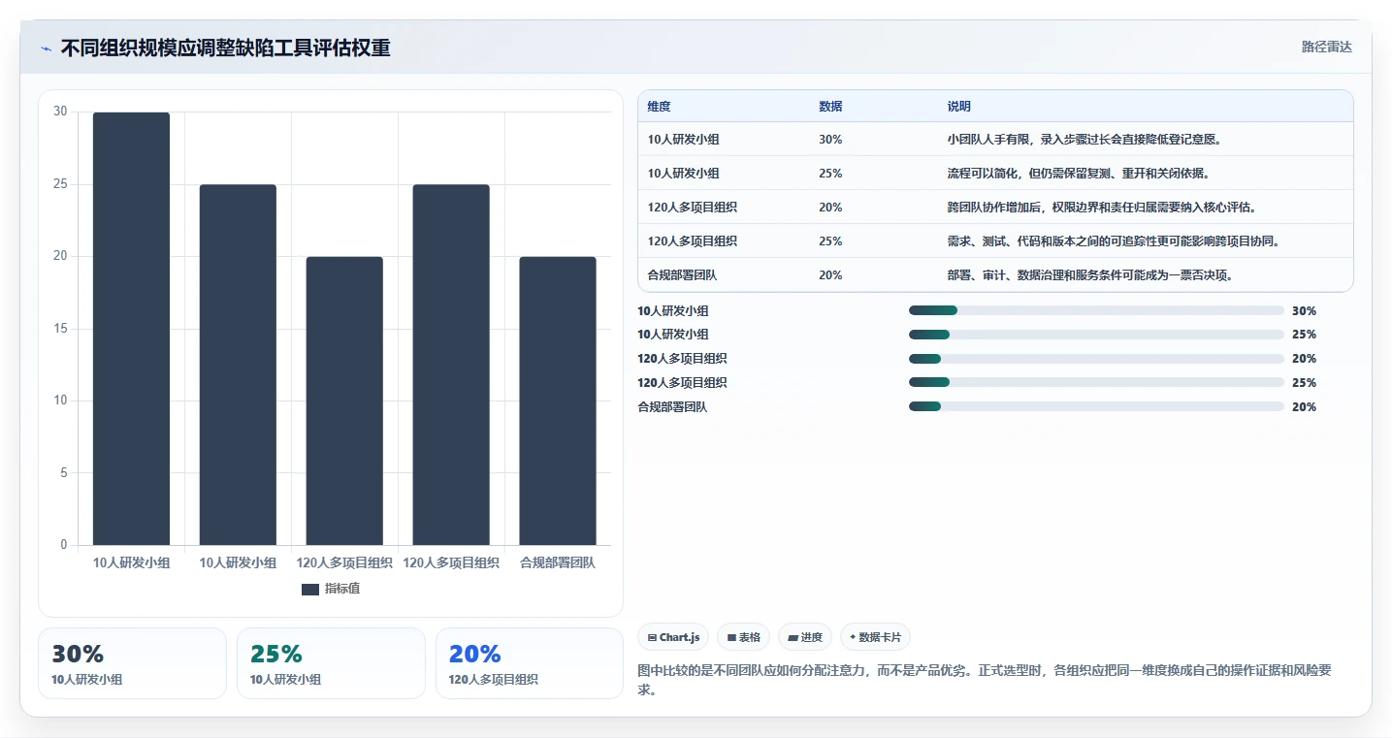Screen dimensions: 1392x738
Task: Click the tallest chart bar at value 30
Action: 131,329
